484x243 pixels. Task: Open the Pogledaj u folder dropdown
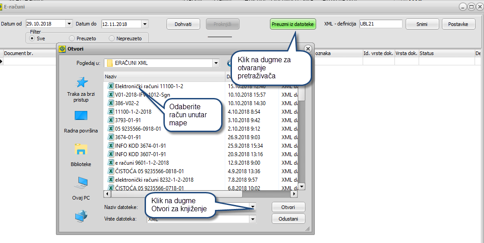(x=216, y=63)
